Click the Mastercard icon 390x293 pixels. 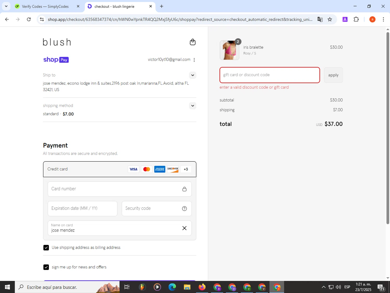(x=147, y=169)
